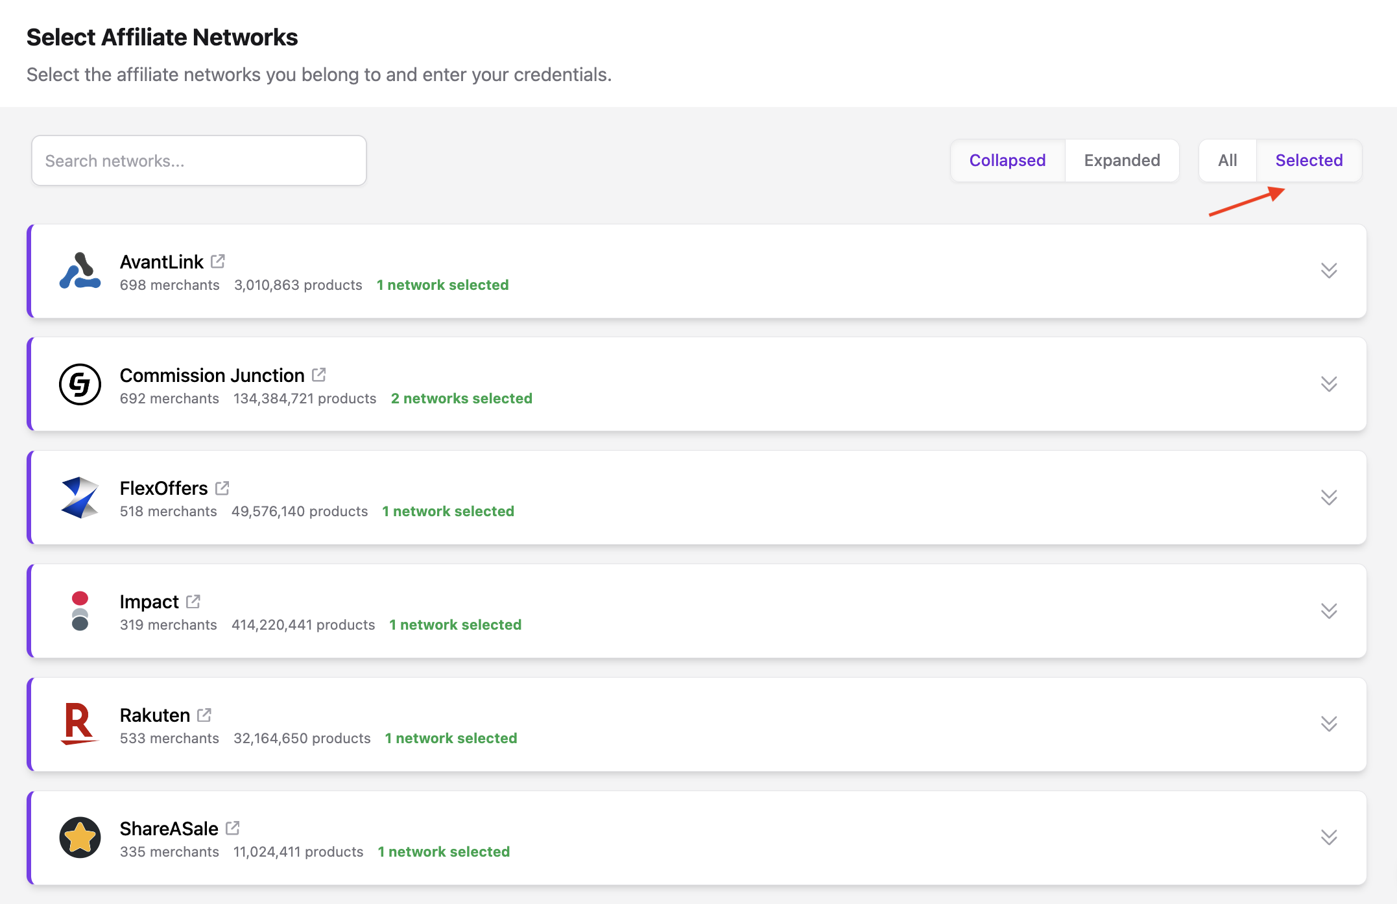Click Commission Junction network name

[212, 375]
